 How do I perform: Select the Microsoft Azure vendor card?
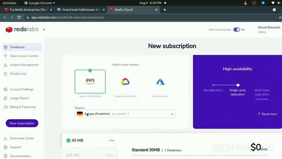160,82
